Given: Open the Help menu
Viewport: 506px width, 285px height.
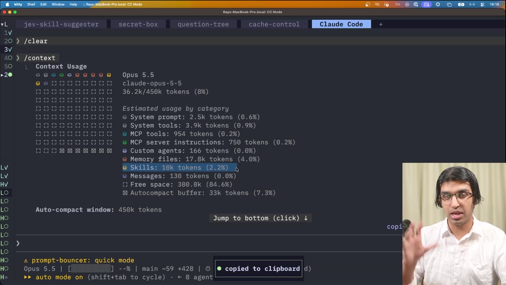Looking at the screenshot, I should point(73,4).
